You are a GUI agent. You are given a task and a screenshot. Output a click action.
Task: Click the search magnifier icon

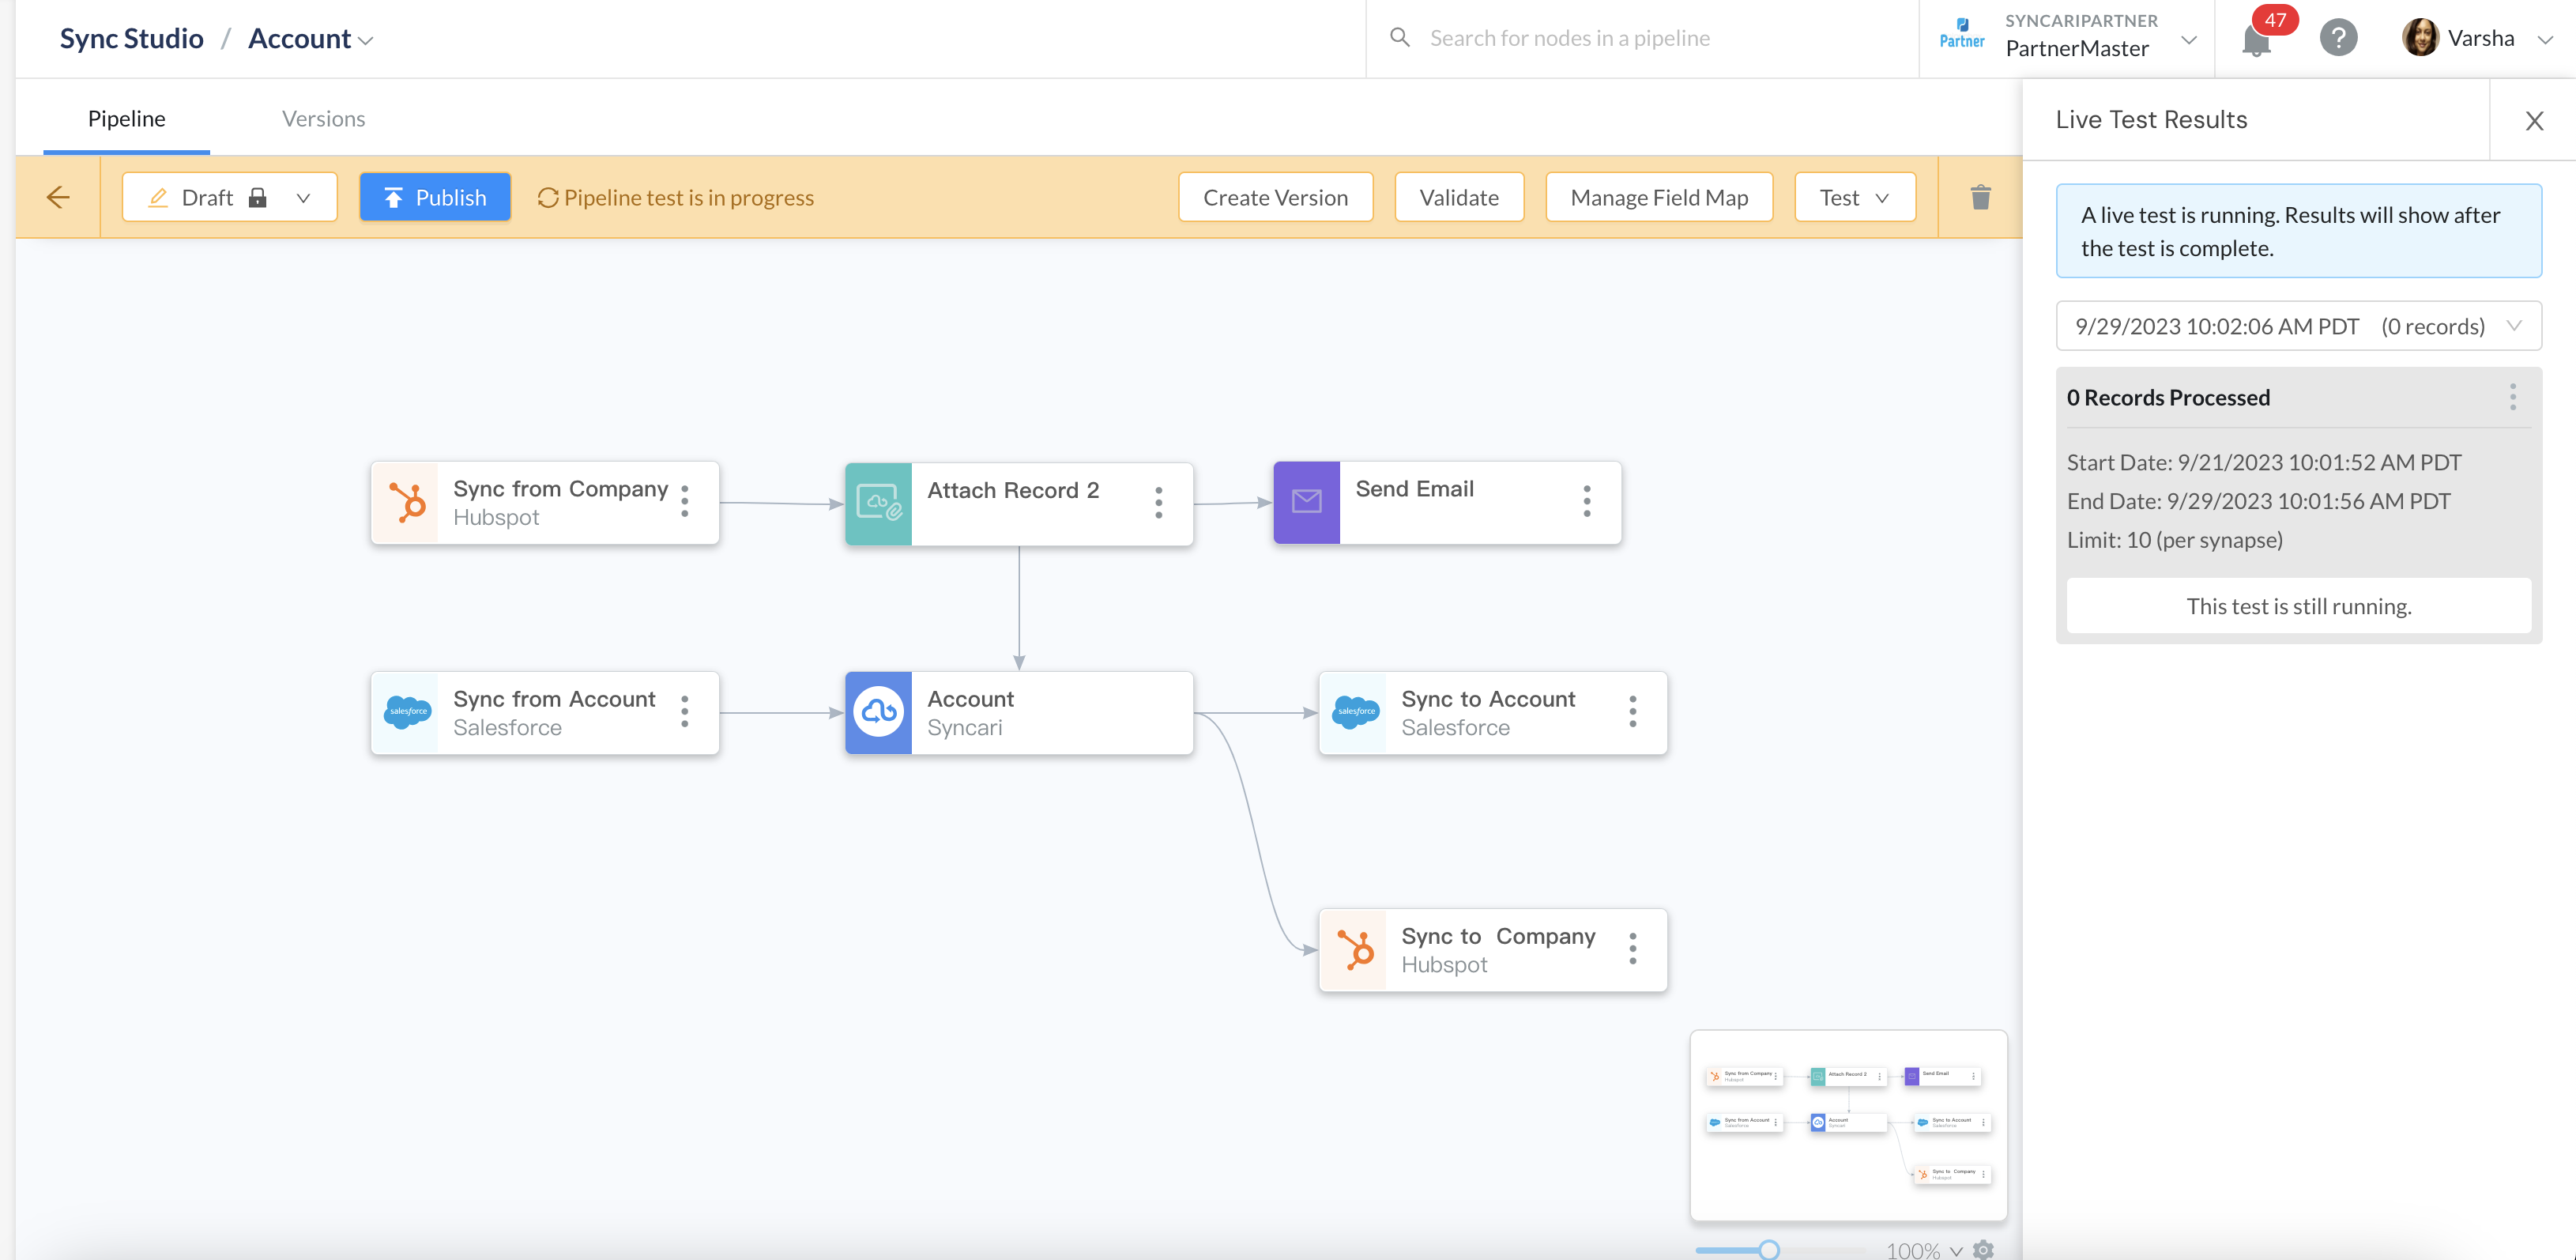click(x=1400, y=37)
